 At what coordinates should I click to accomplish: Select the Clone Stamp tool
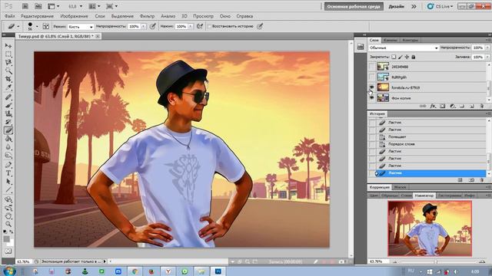(x=8, y=113)
